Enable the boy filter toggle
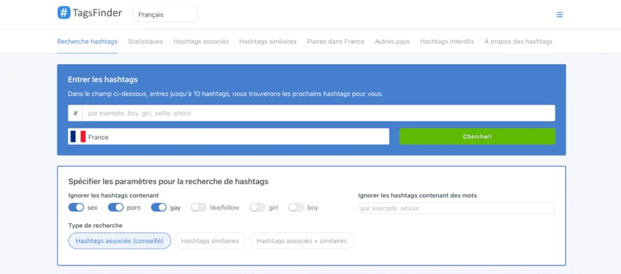 296,208
